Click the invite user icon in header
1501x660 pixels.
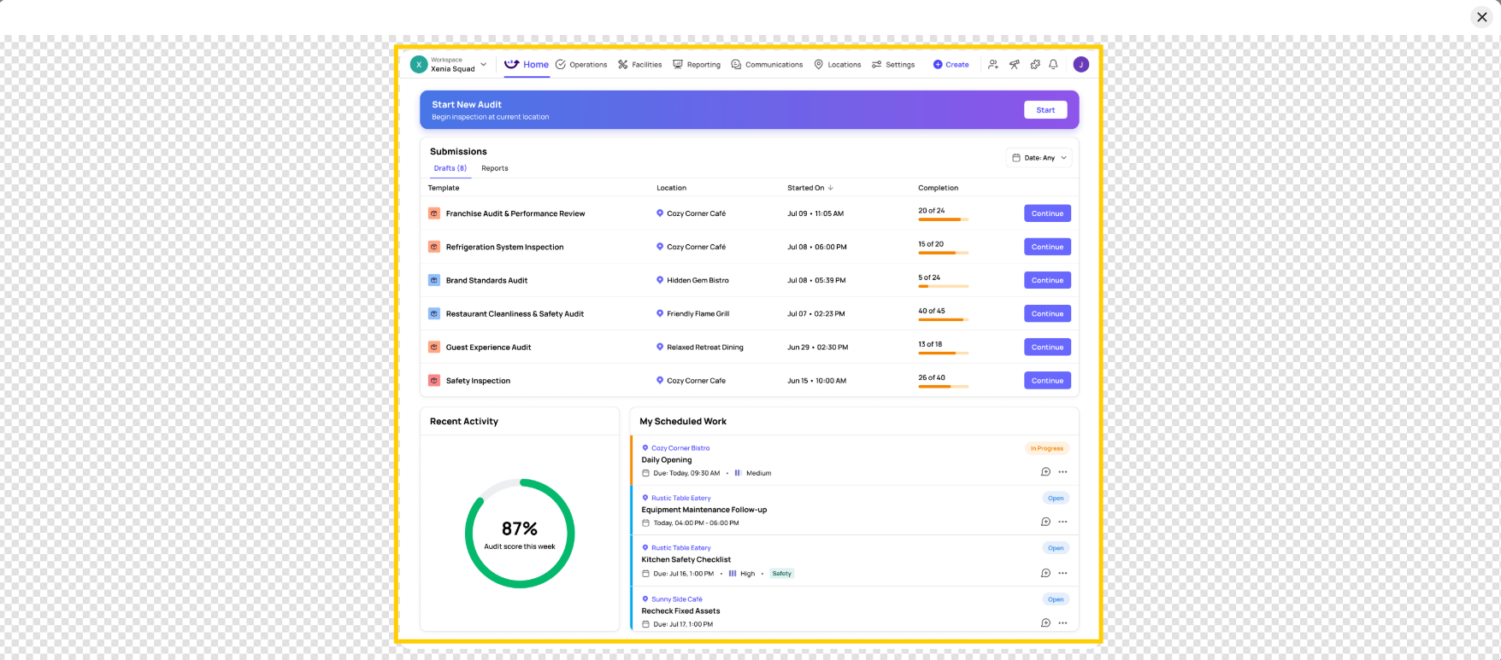pyautogui.click(x=992, y=64)
